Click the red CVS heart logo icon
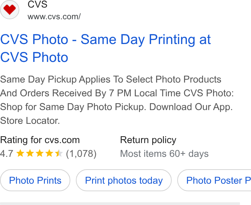This screenshot has width=251, height=205. (x=9, y=10)
